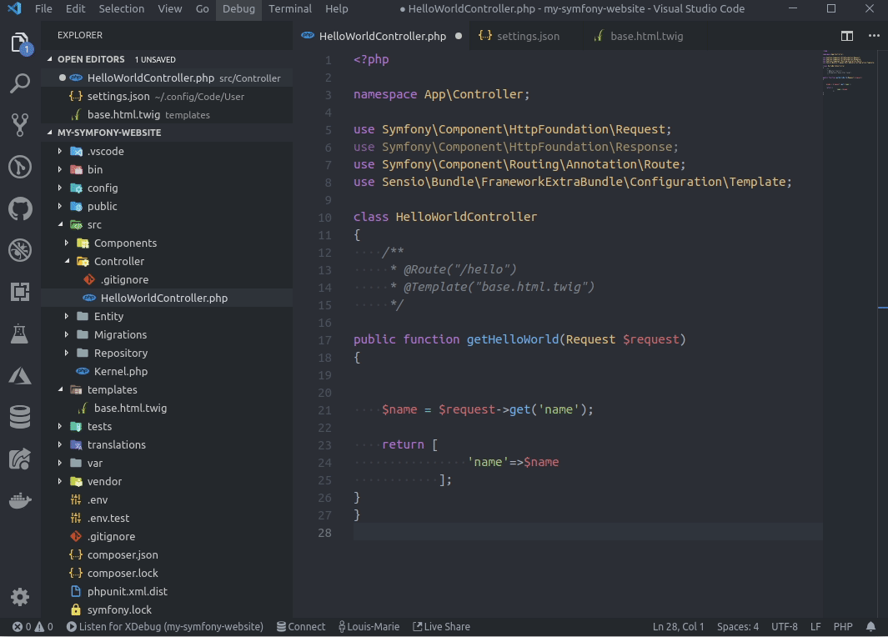This screenshot has height=637, width=888.
Task: Open the Database icon in activity bar
Action: point(20,418)
